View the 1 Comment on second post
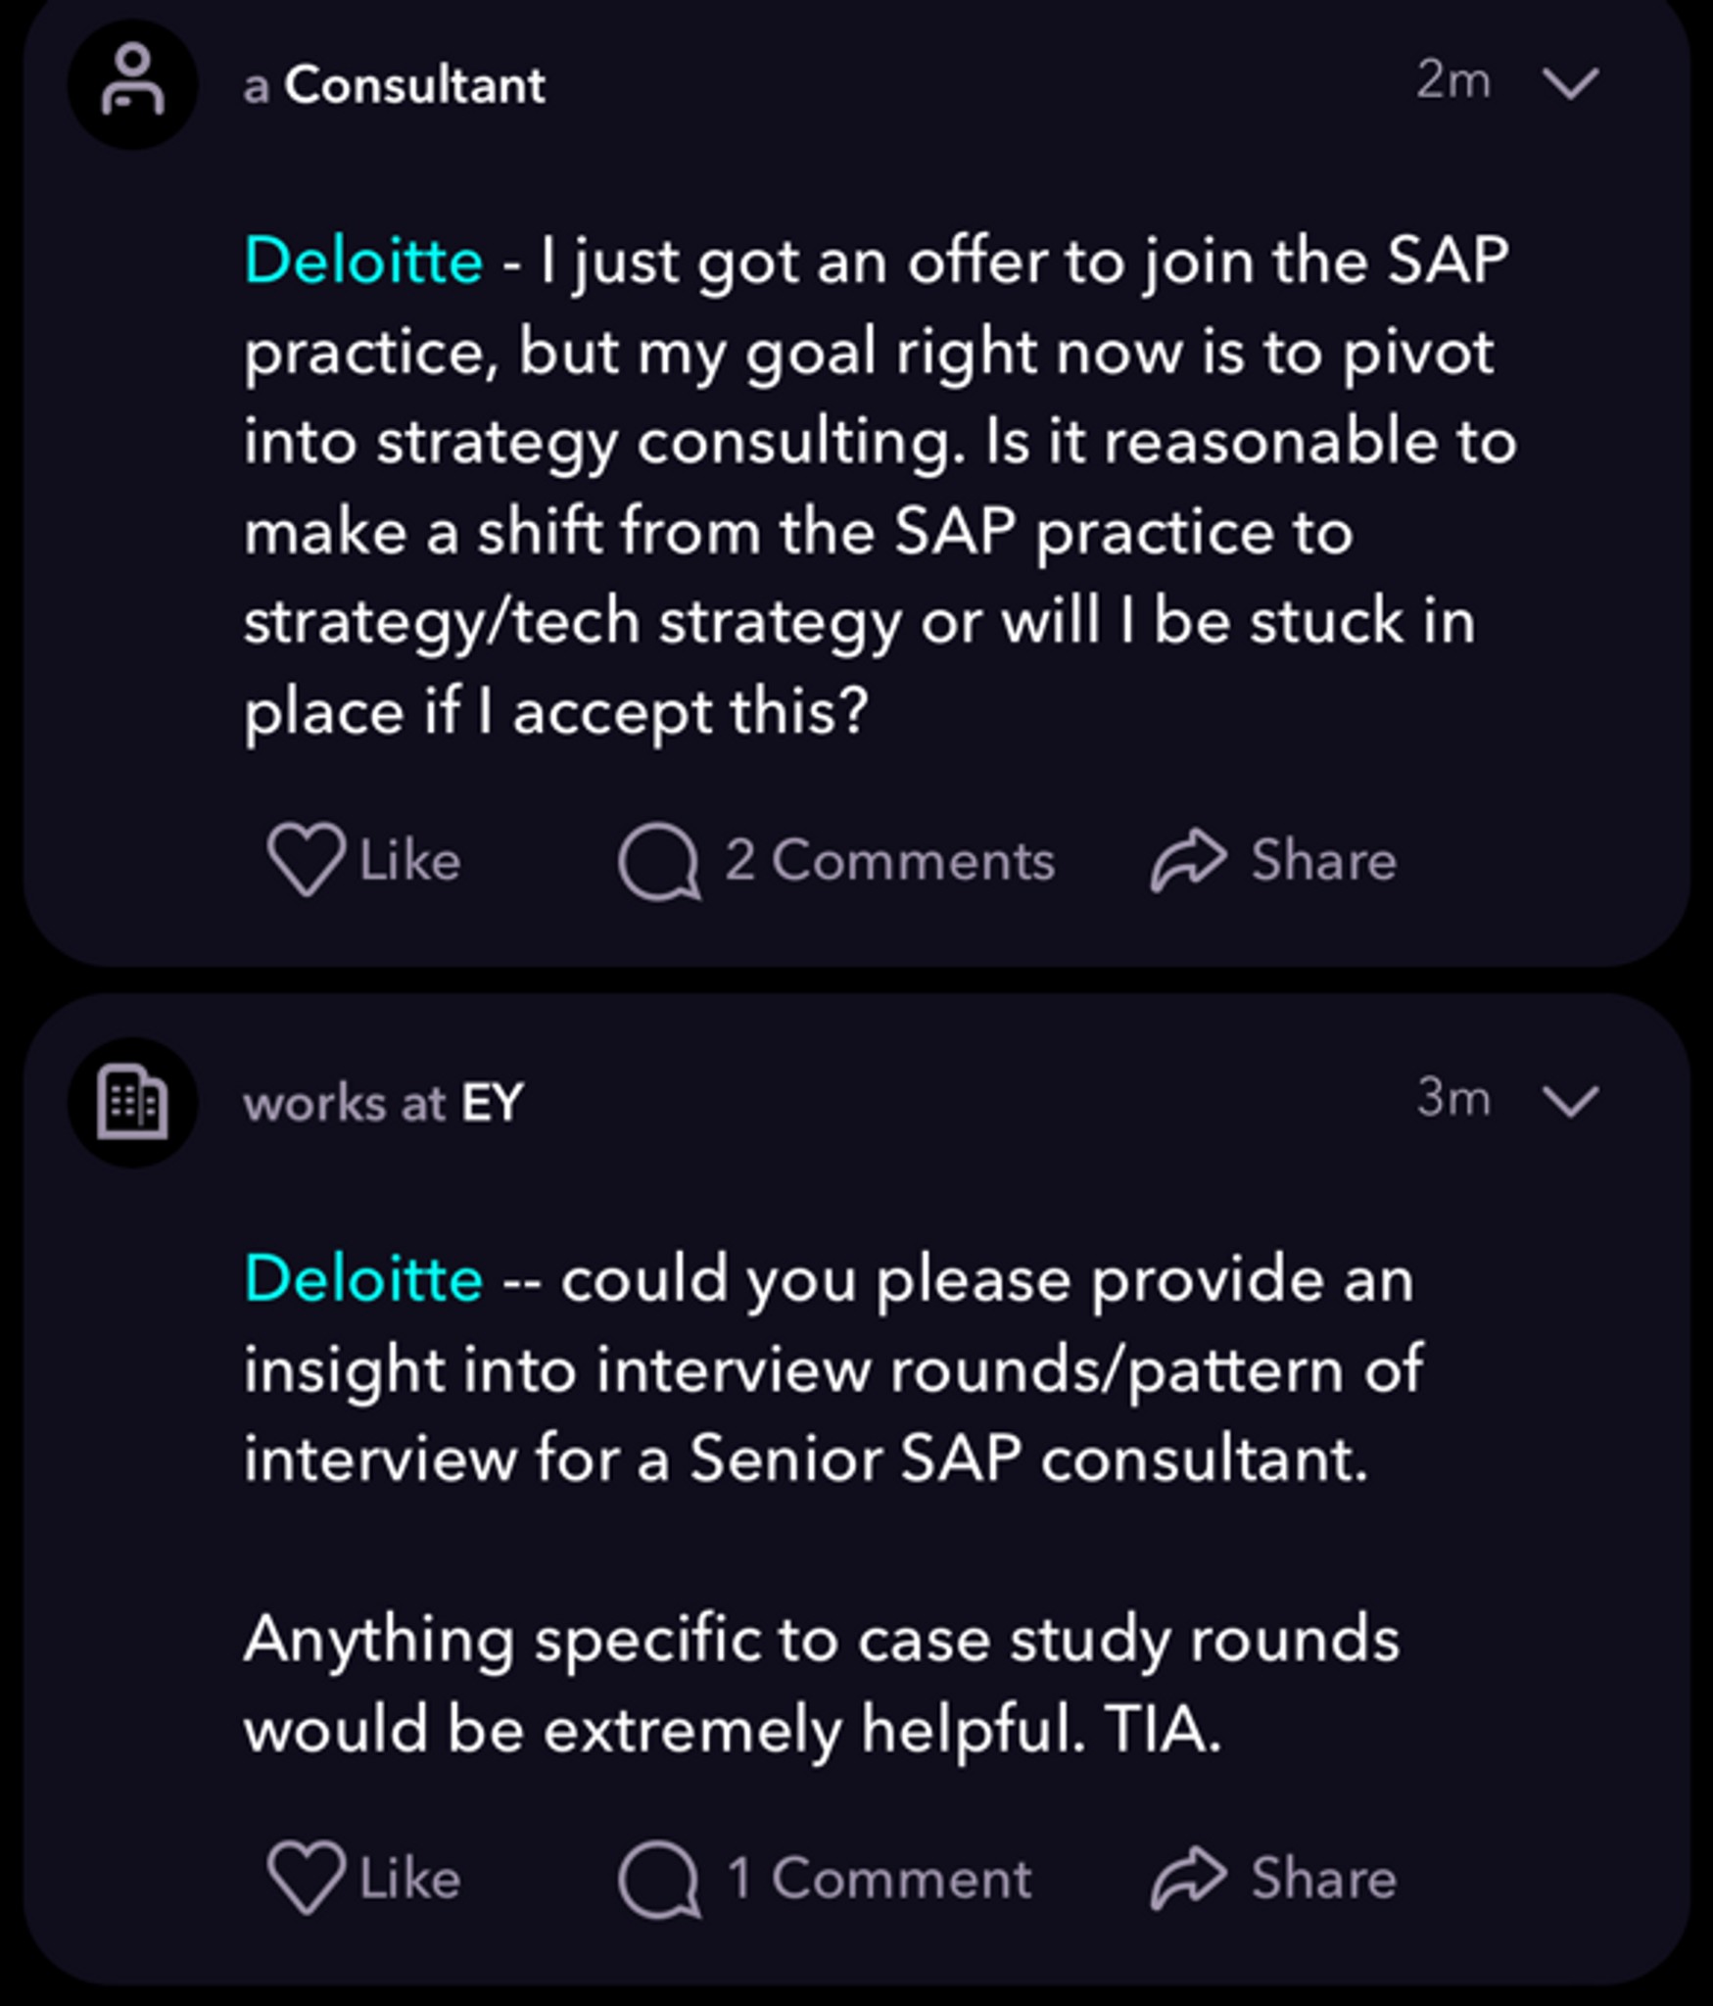The height and width of the screenshot is (2006, 1713). point(879,1880)
